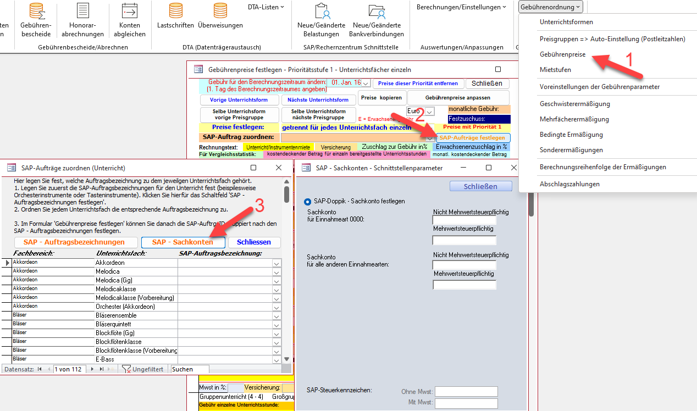Go to next record in navigation bar
The image size is (697, 411).
[x=92, y=369]
